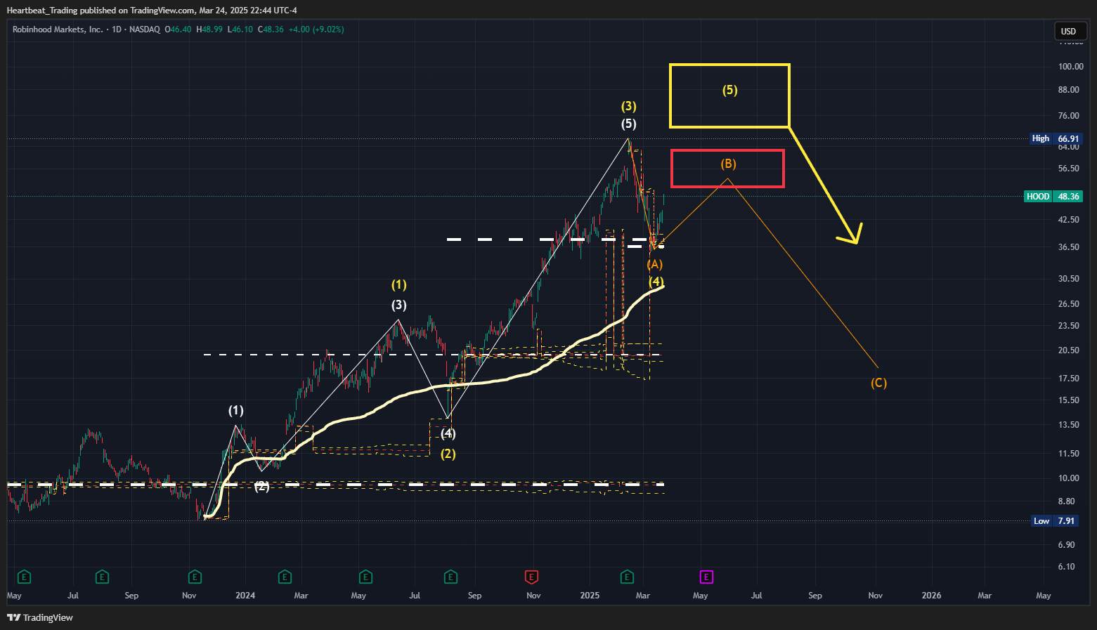Click the 8.80 price axis tick
The width and height of the screenshot is (1097, 630).
1066,501
